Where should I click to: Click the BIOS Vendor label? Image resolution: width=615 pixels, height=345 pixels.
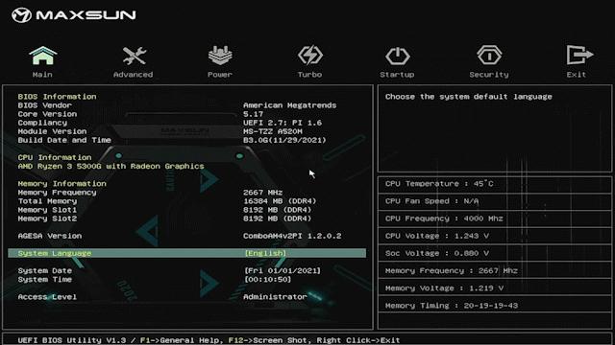pyautogui.click(x=45, y=105)
